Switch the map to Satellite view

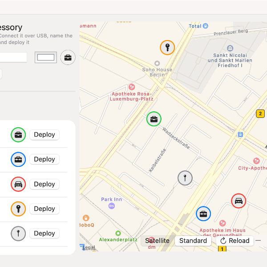coord(158,241)
